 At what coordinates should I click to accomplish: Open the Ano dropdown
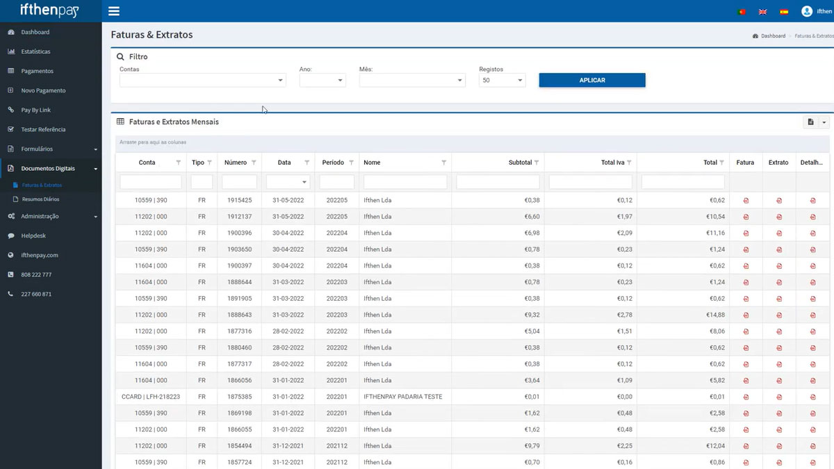[322, 81]
